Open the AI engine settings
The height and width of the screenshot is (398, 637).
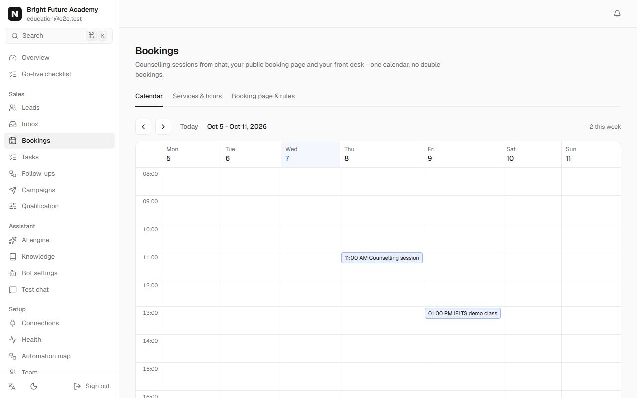pyautogui.click(x=59, y=240)
